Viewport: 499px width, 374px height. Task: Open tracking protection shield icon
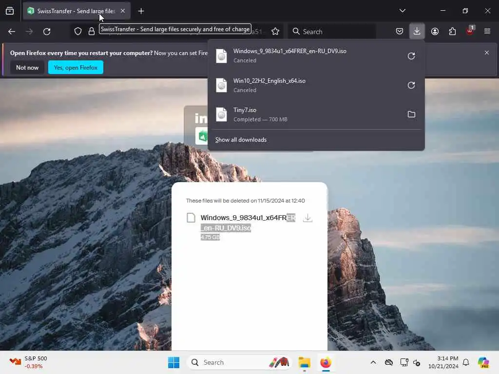tap(78, 32)
